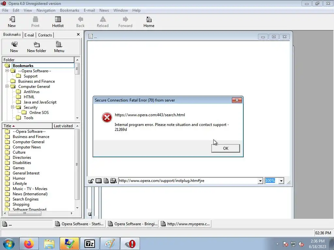Open the address bar URL dropdown
334x250 pixels.
click(x=260, y=181)
